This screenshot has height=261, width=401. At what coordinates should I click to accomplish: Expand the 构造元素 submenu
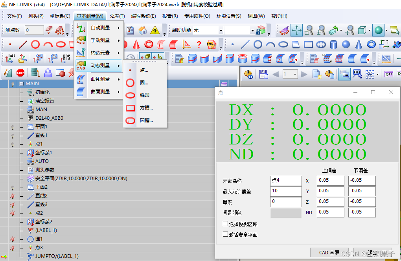pyautogui.click(x=99, y=53)
